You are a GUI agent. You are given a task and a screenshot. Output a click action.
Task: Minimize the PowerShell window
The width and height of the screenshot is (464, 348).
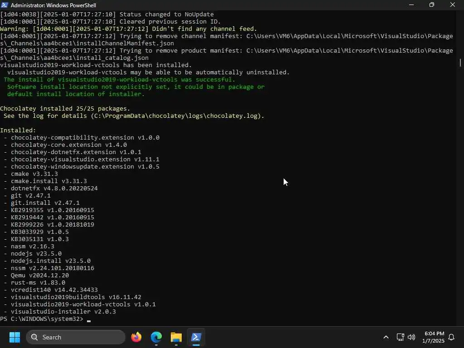[x=411, y=5]
